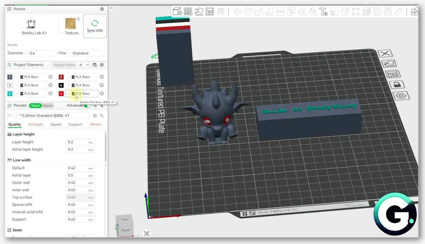The width and height of the screenshot is (425, 244).
Task: Switch to the Strength tab
Action: [36, 125]
